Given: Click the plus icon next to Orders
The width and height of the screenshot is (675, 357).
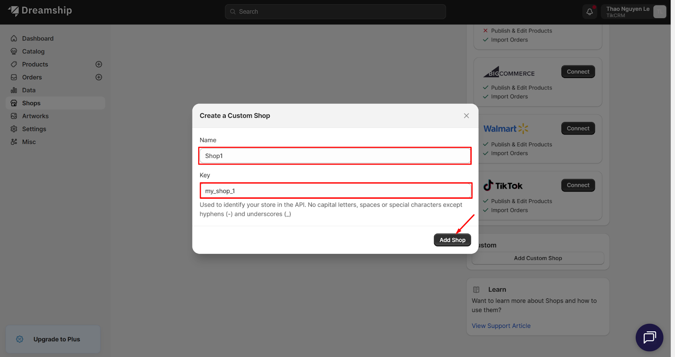Looking at the screenshot, I should point(99,77).
